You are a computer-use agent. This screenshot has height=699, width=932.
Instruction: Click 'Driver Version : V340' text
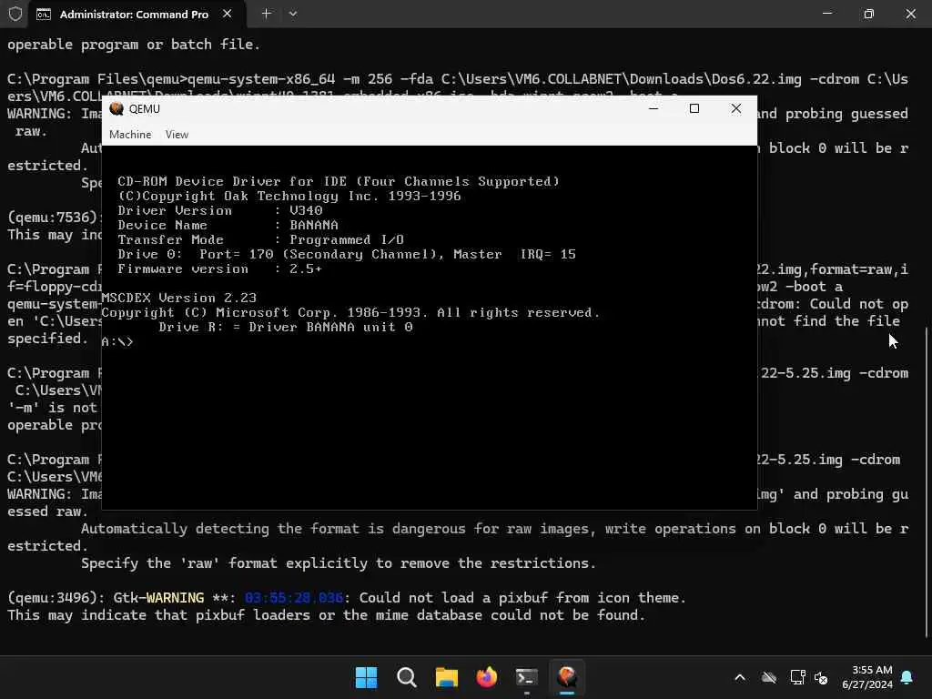[220, 210]
